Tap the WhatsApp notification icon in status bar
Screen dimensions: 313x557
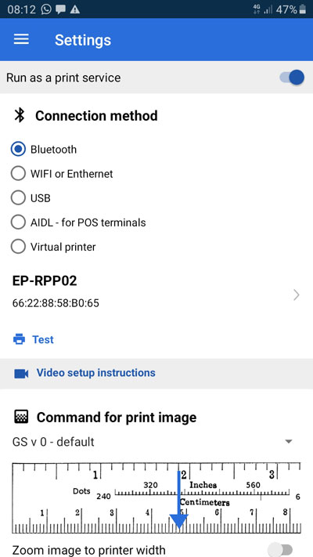(x=46, y=9)
